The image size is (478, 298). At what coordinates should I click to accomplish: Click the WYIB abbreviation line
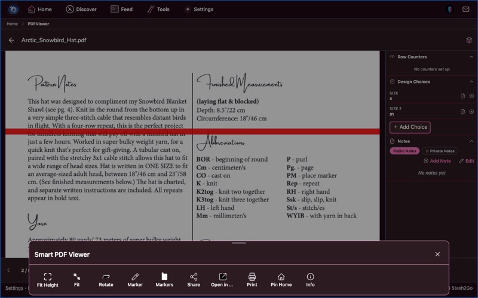[x=321, y=216]
